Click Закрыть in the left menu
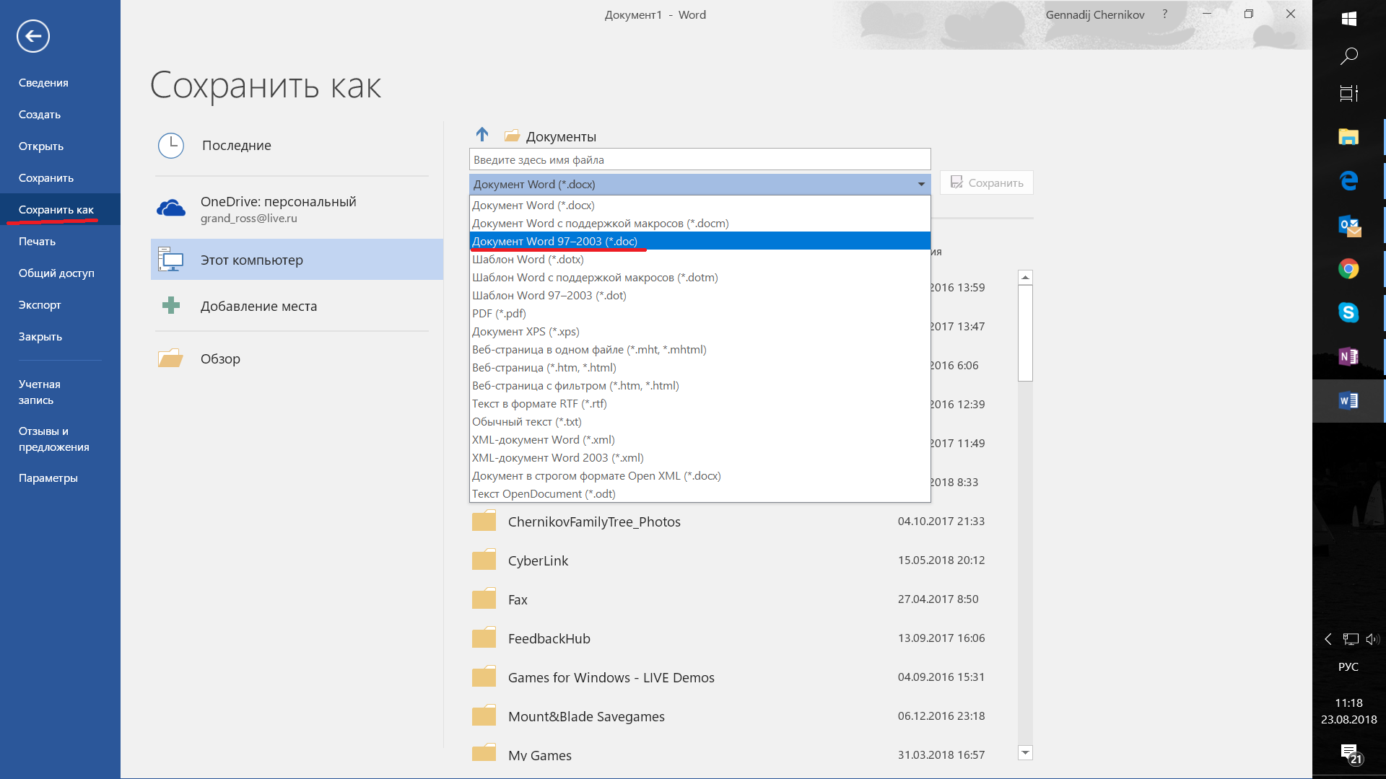The height and width of the screenshot is (779, 1386). (60, 336)
